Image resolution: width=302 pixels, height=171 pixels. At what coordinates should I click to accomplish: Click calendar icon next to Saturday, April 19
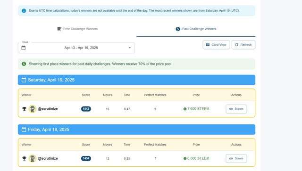coord(24,80)
